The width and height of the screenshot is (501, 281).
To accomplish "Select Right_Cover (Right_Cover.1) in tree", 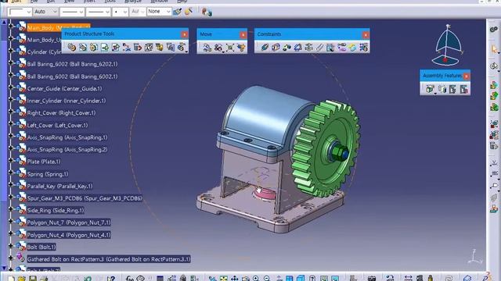I will [61, 112].
